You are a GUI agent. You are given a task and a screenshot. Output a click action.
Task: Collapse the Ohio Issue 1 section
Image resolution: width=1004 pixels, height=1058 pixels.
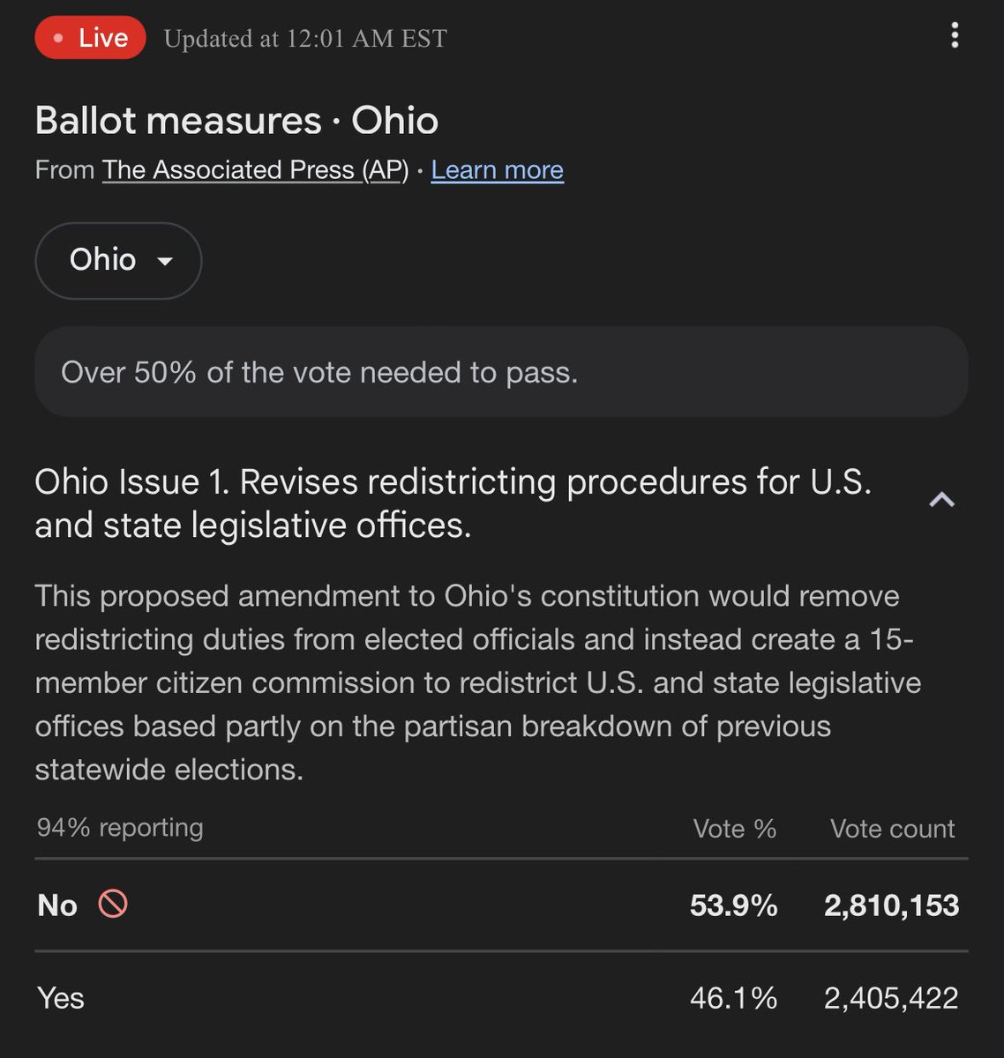click(x=941, y=502)
